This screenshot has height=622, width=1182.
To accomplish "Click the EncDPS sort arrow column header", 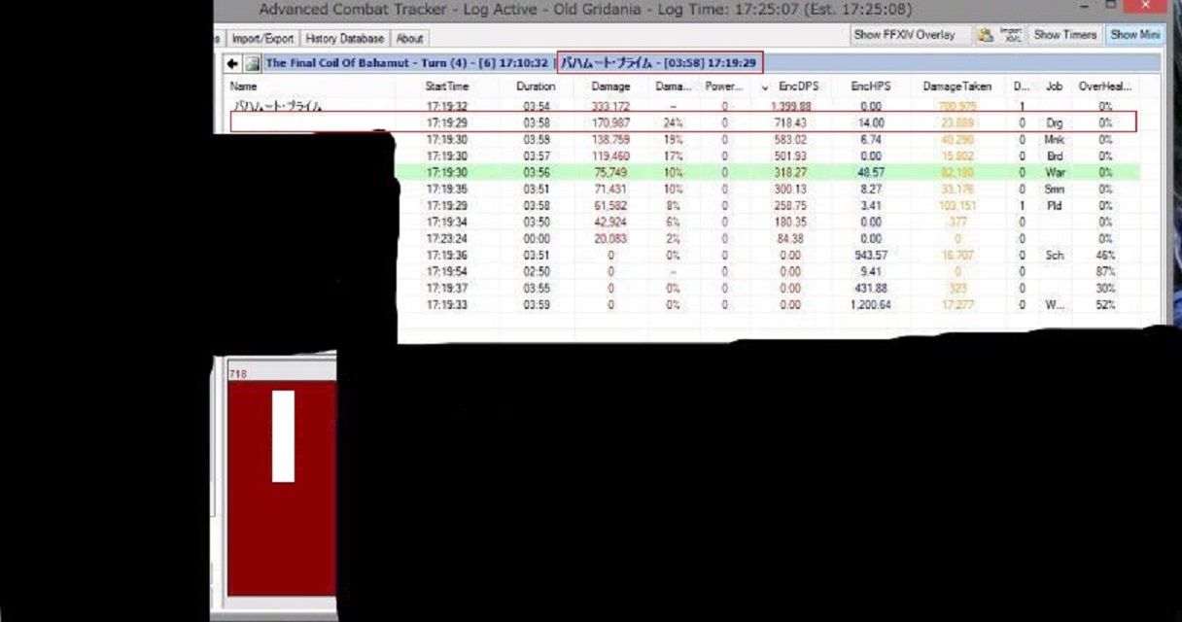I will (x=792, y=86).
